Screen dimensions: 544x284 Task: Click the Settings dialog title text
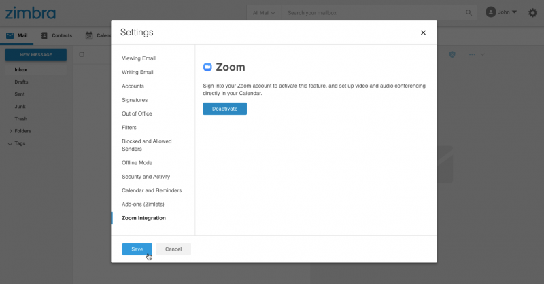[137, 32]
